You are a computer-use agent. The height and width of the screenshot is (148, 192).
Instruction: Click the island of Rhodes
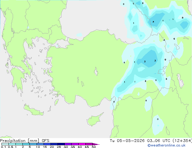pos(56,102)
